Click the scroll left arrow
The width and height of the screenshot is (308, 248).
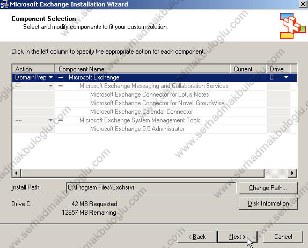click(17, 173)
